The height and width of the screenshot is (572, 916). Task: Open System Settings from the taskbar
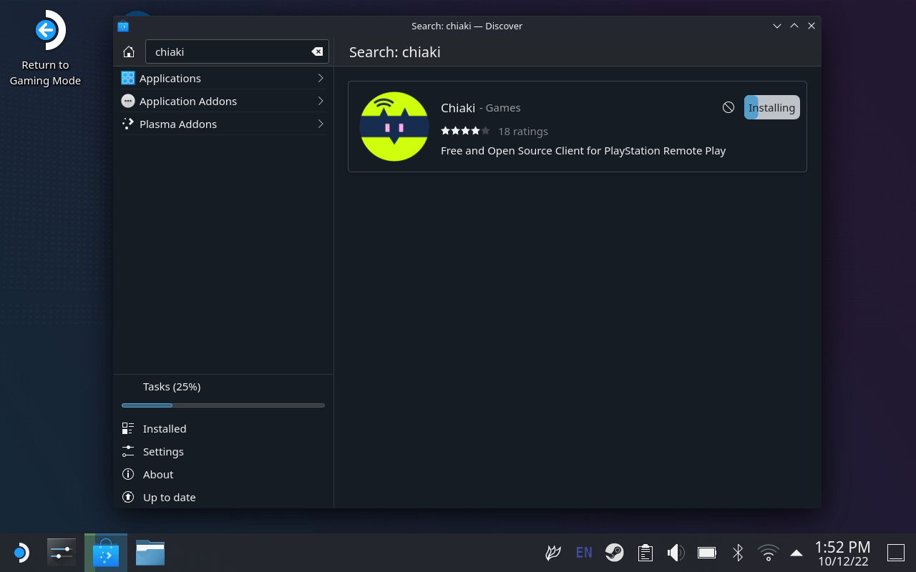click(62, 553)
